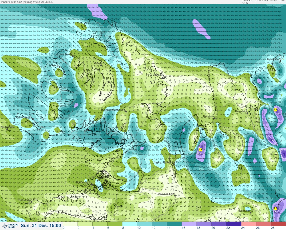This screenshot has width=286, height=230.
Task: Click the yellow 27 gust label nearest Blönduós
Action: 200,149
